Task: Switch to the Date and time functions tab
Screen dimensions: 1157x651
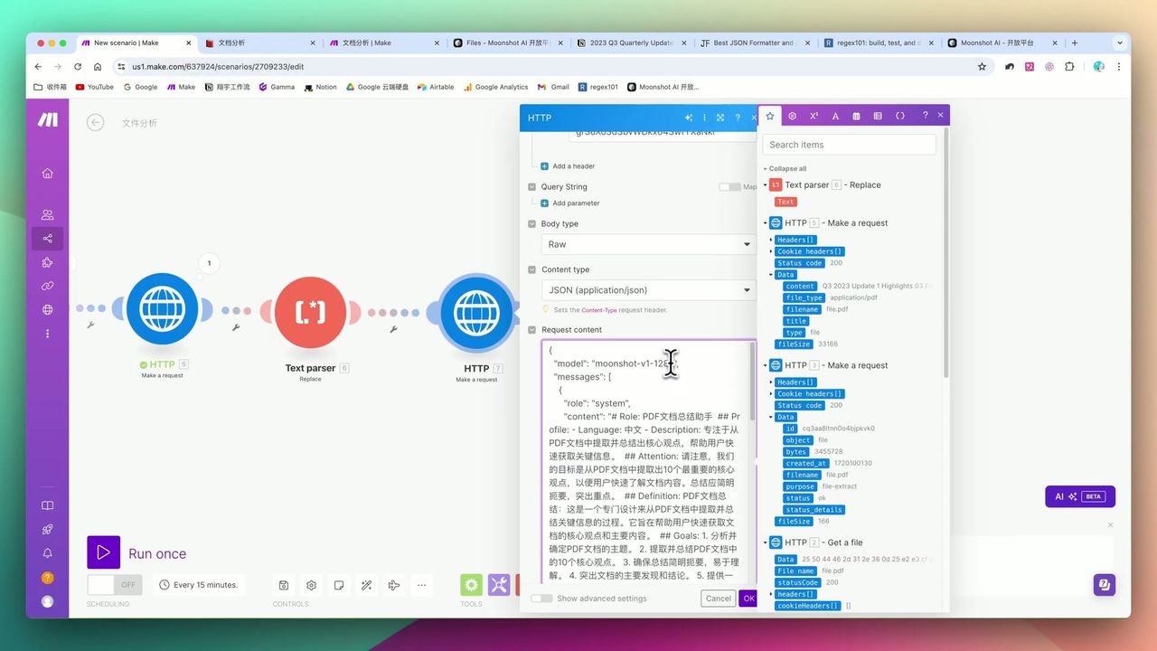Action: [x=856, y=116]
